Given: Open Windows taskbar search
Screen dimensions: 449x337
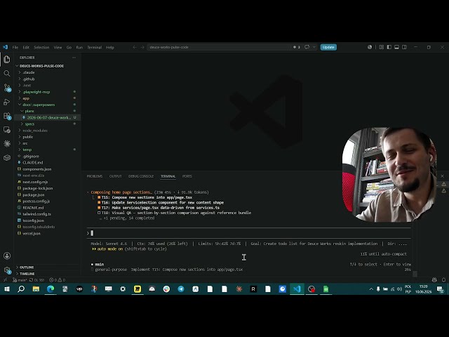Looking at the screenshot, I should pos(21,289).
